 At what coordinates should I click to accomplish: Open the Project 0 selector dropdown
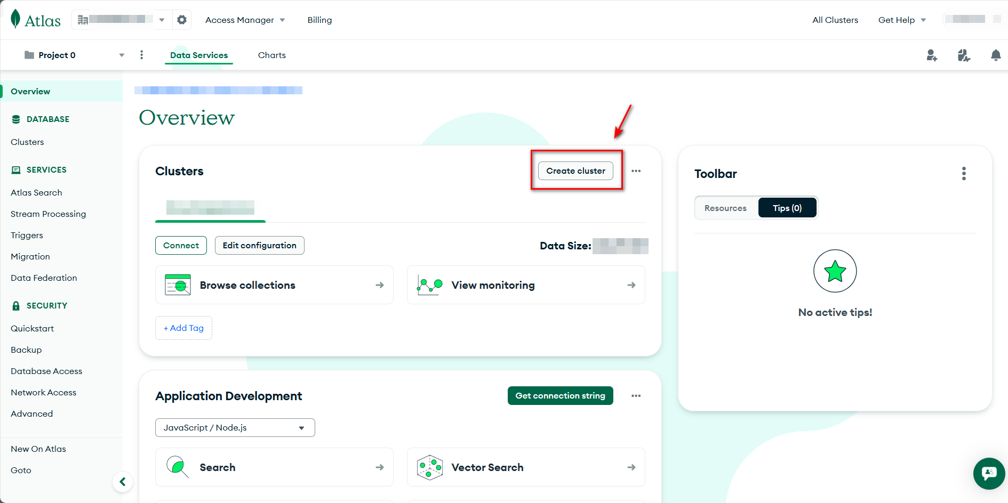tap(74, 55)
